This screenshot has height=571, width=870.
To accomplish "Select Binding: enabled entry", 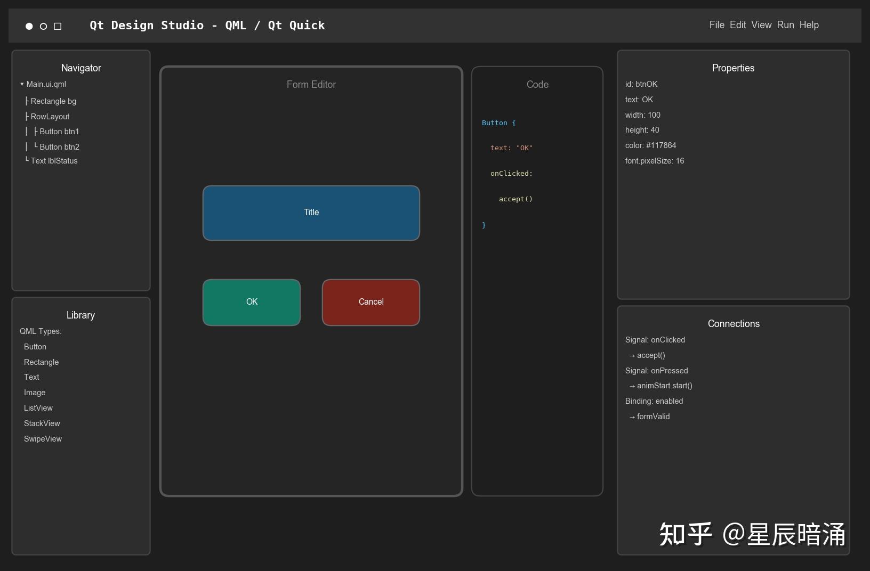I will tap(654, 401).
